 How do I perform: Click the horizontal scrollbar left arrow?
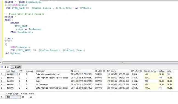1,63
